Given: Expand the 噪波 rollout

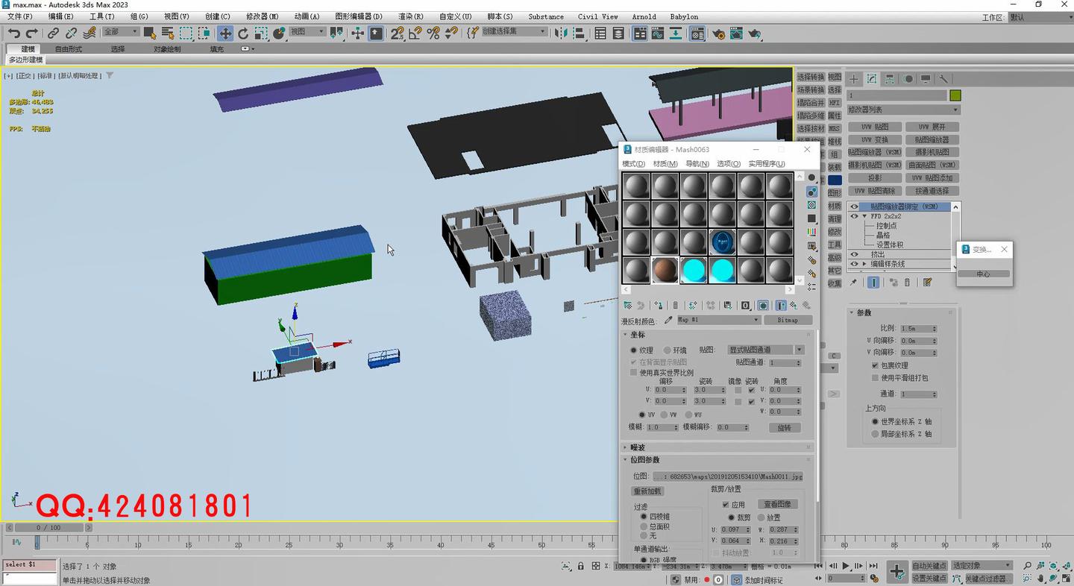Looking at the screenshot, I should point(717,447).
